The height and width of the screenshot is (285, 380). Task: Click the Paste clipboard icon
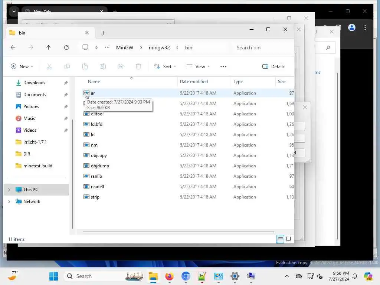pyautogui.click(x=85, y=67)
